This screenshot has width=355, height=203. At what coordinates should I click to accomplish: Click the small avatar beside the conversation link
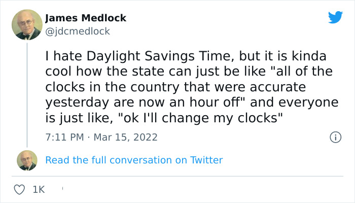click(27, 160)
